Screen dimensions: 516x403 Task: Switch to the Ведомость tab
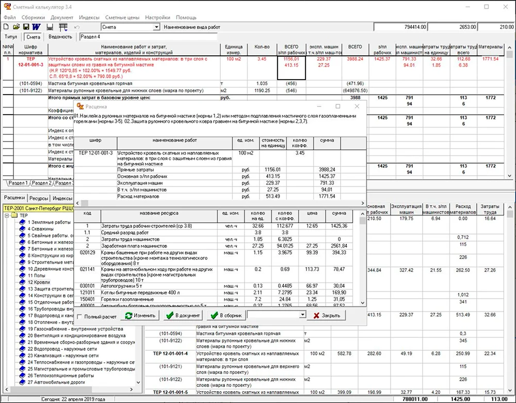tap(60, 37)
